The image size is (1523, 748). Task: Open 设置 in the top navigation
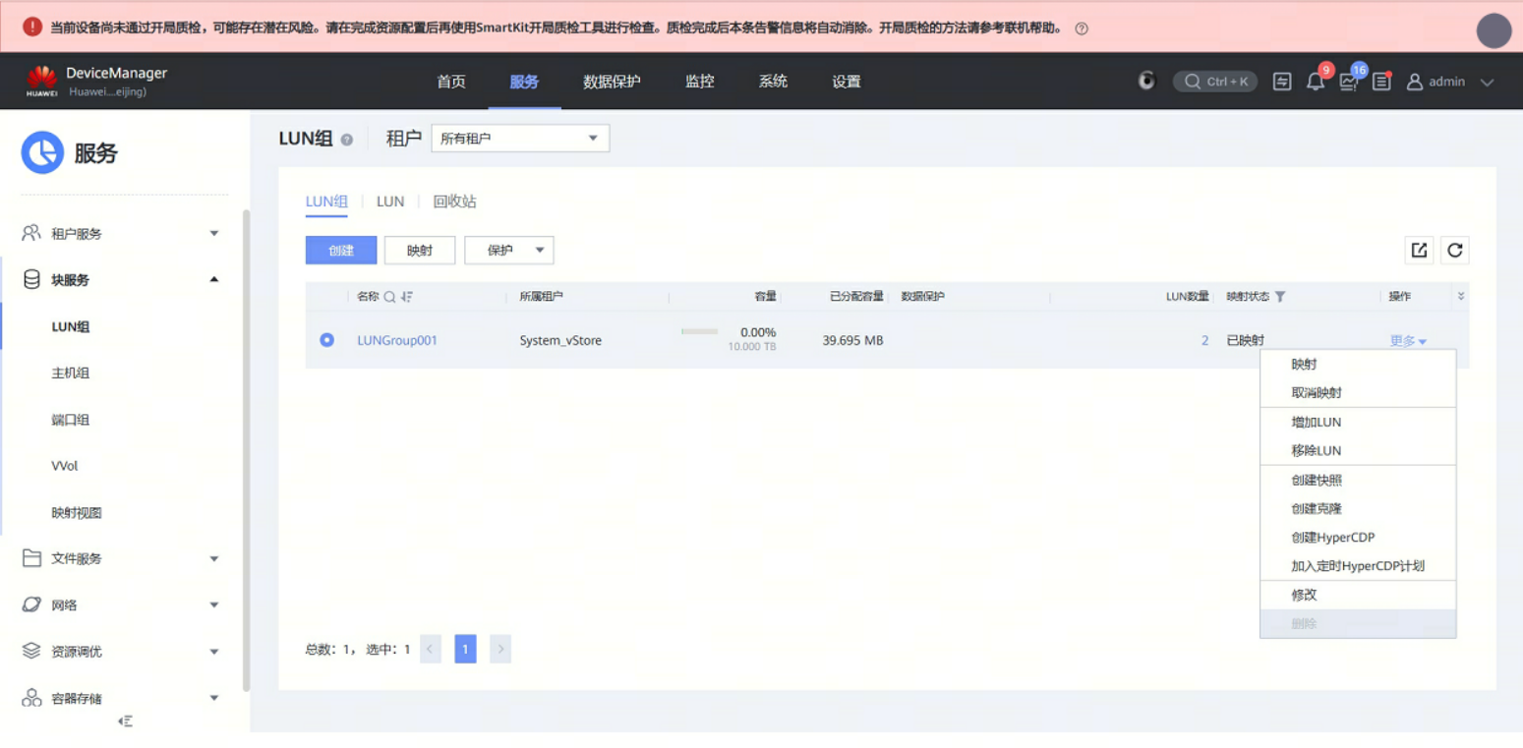[x=847, y=82]
